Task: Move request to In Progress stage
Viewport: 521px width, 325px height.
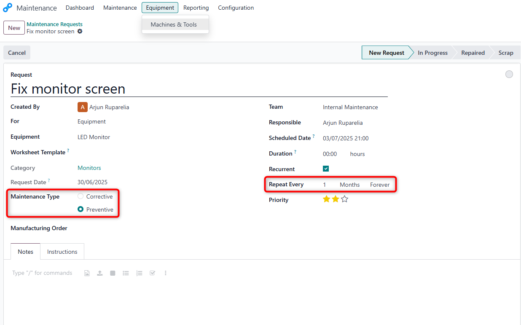Action: [x=432, y=52]
